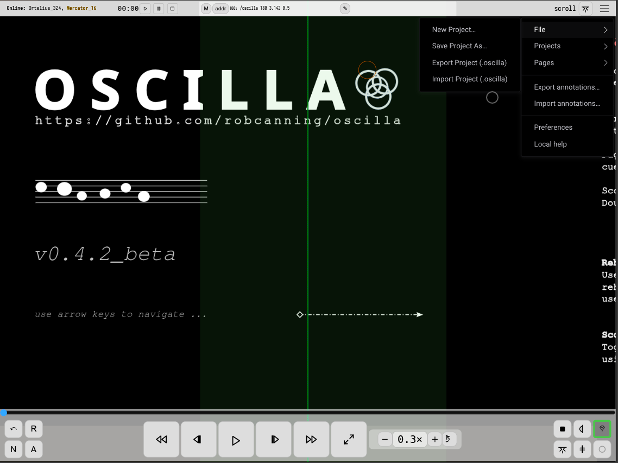Click the rewind double-arrow transport button
The width and height of the screenshot is (618, 463).
tap(161, 440)
